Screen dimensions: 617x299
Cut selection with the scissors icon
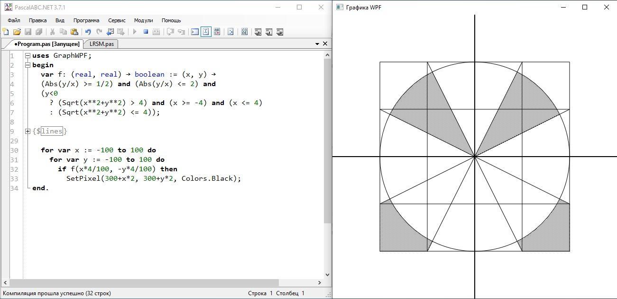52,32
